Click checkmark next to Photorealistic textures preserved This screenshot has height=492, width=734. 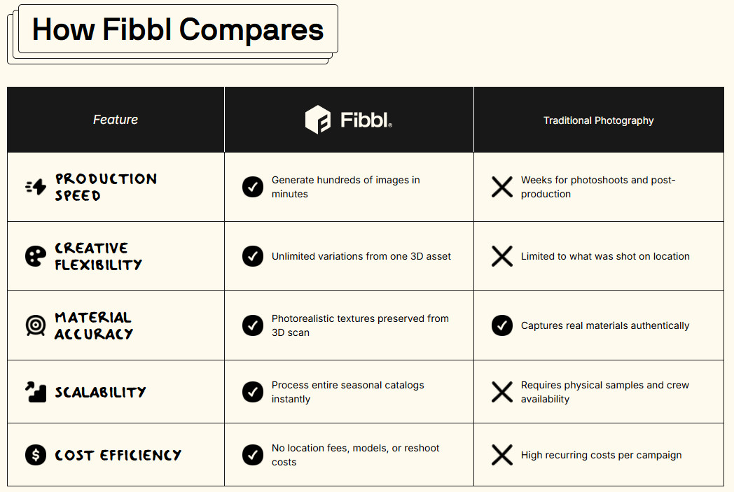pyautogui.click(x=253, y=325)
